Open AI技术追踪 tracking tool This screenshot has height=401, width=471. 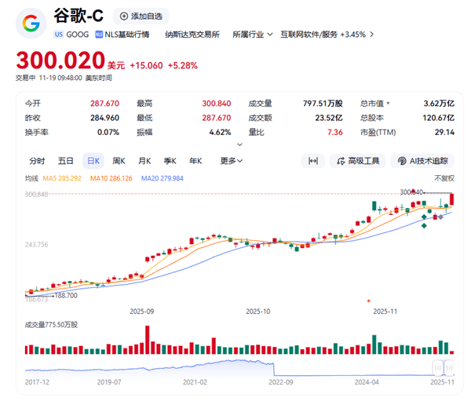tap(422, 161)
